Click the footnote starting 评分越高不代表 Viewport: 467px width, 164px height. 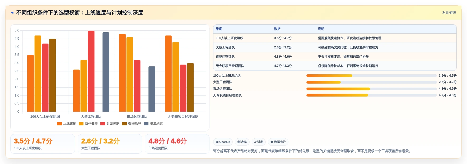[x=312, y=151]
